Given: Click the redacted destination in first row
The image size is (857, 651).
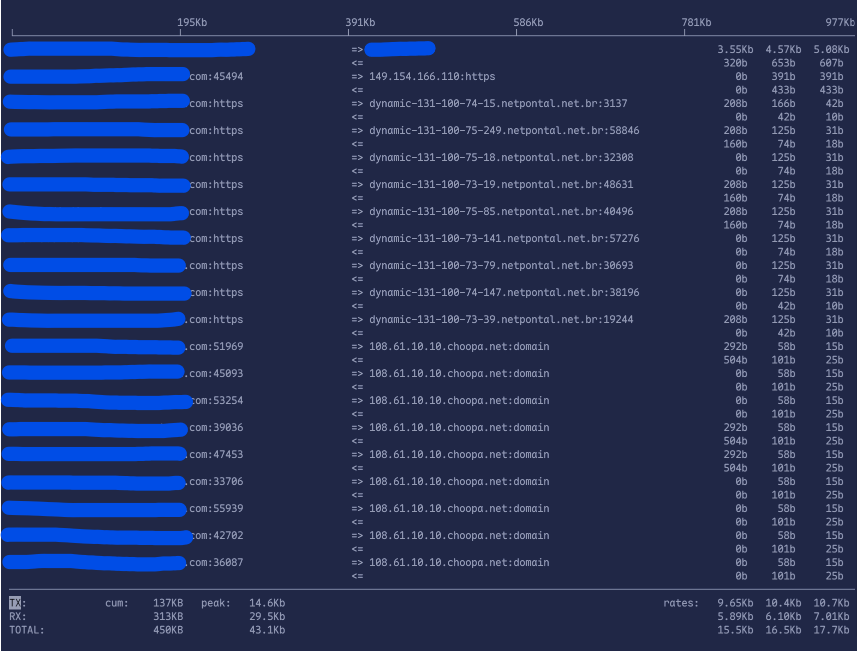Looking at the screenshot, I should click(400, 49).
